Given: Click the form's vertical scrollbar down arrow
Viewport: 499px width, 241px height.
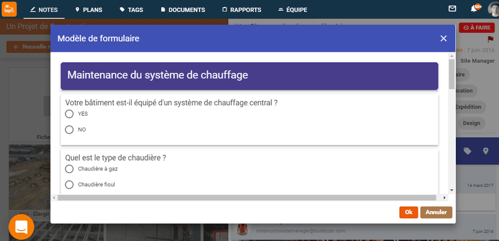Looking at the screenshot, I should click(452, 190).
